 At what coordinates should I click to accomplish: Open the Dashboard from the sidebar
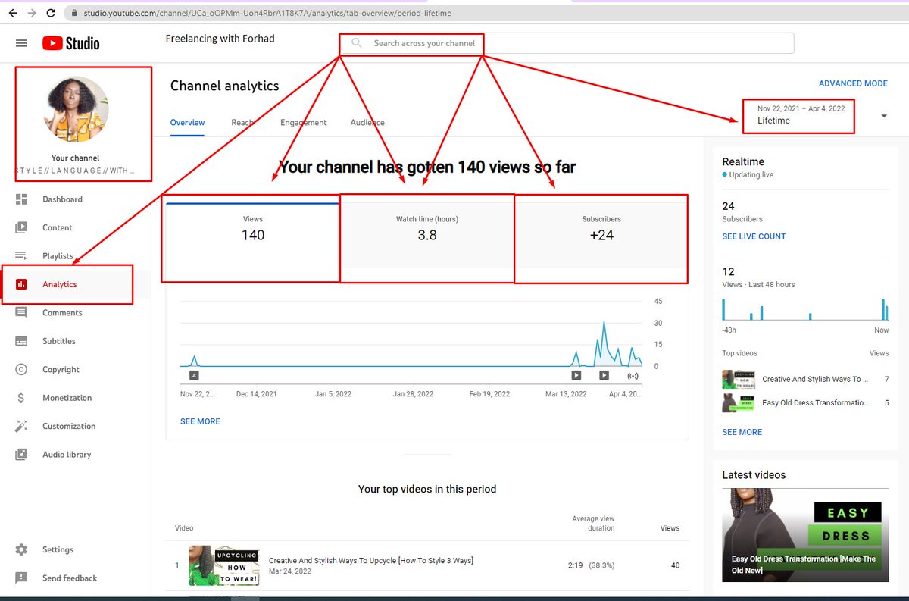(62, 199)
